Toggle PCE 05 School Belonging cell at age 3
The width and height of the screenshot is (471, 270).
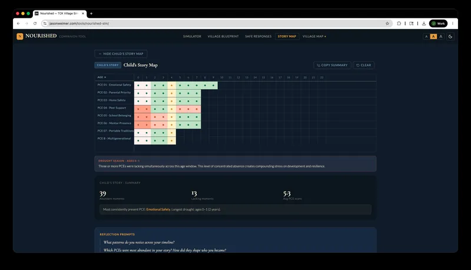tap(164, 116)
